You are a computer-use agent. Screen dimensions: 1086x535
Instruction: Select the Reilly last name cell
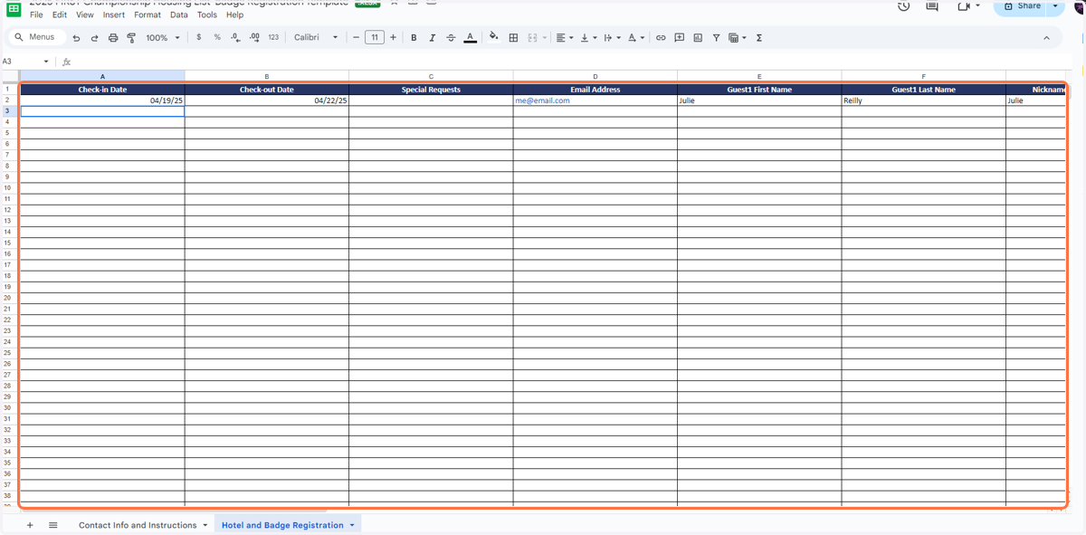923,100
